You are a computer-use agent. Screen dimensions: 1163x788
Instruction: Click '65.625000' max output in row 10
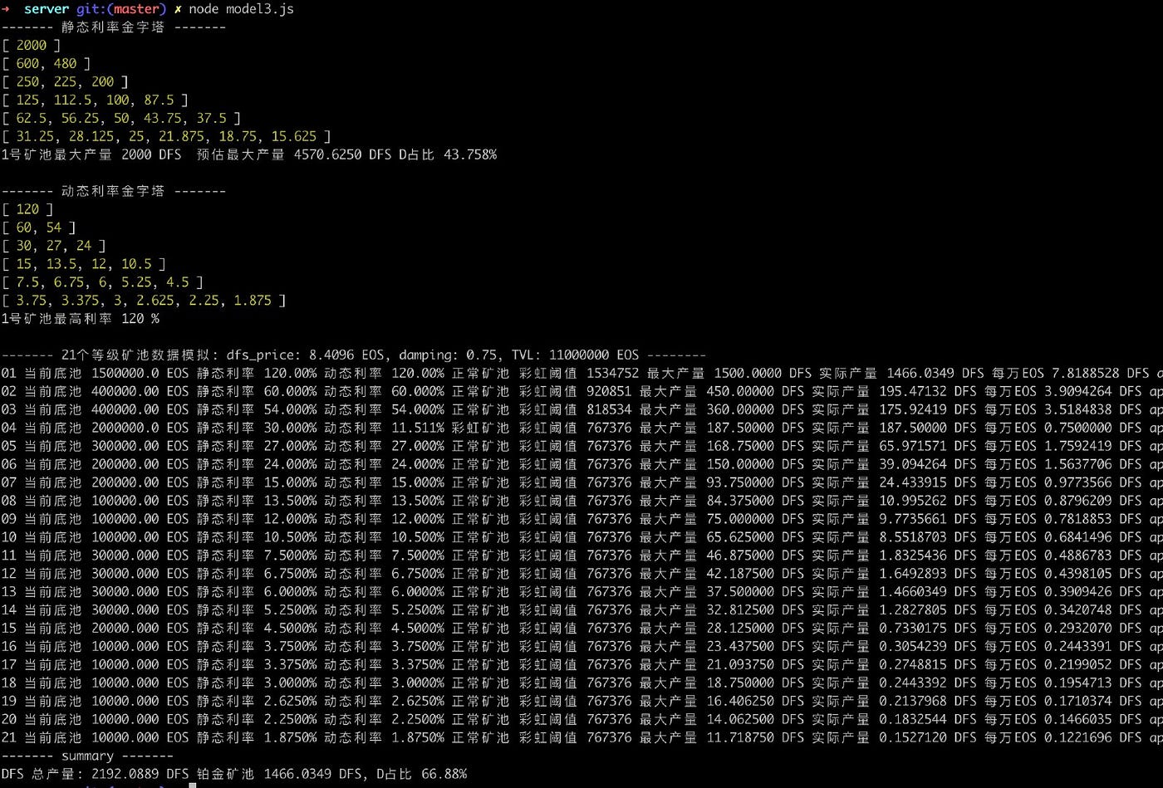tap(740, 538)
